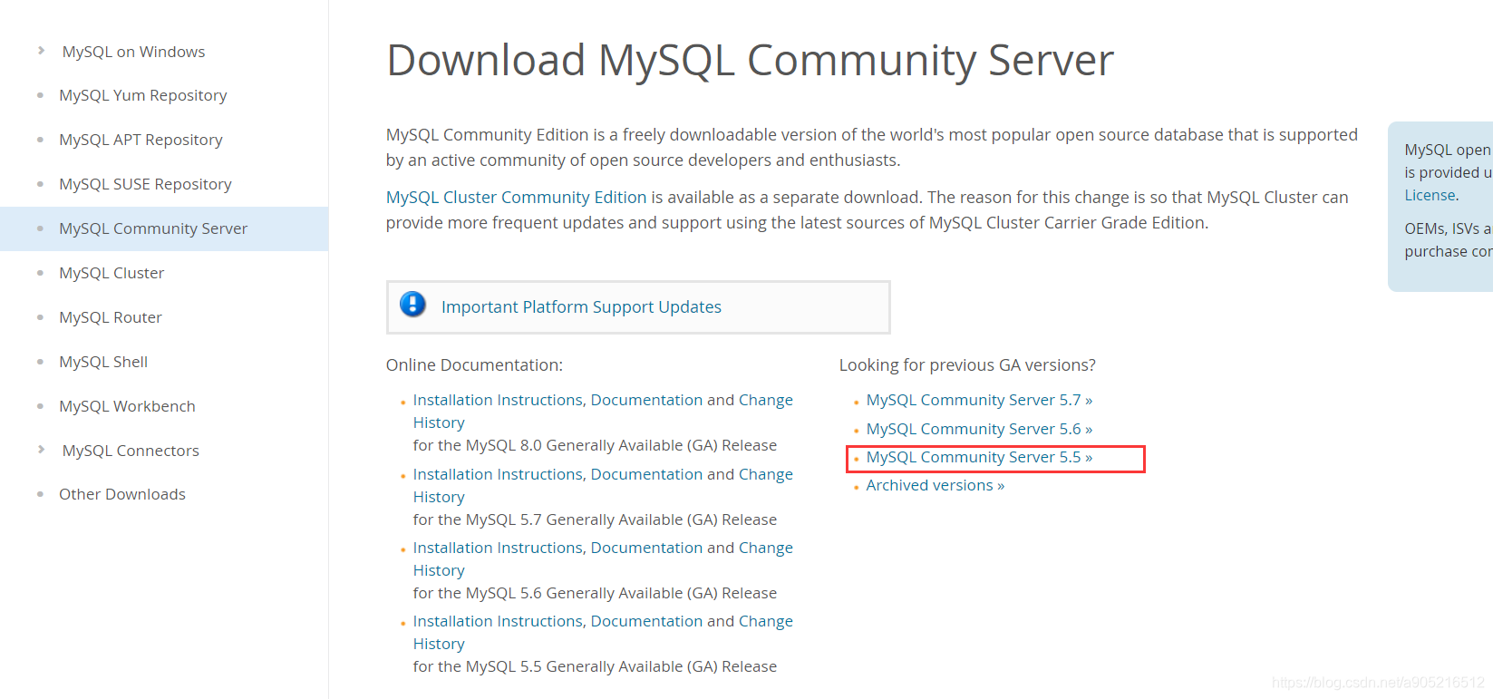
Task: Click 'for the MySQL 5.5 Generally Available' text
Action: (595, 666)
